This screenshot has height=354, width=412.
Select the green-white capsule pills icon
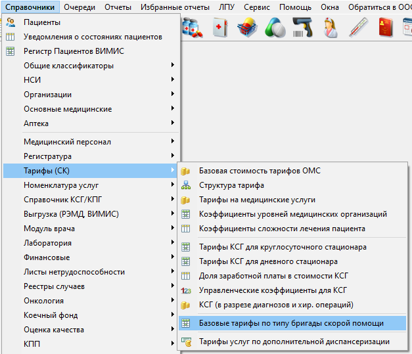coord(275,28)
